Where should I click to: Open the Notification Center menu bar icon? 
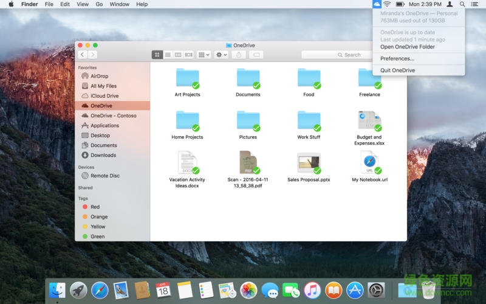pyautogui.click(x=474, y=4)
